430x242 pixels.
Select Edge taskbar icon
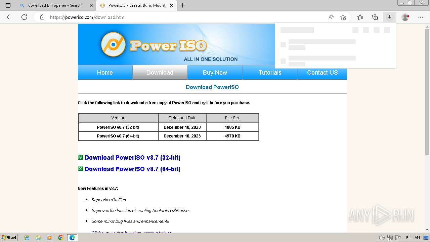[72, 238]
